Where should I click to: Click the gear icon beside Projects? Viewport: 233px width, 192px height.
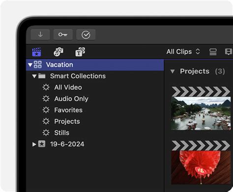tap(46, 121)
